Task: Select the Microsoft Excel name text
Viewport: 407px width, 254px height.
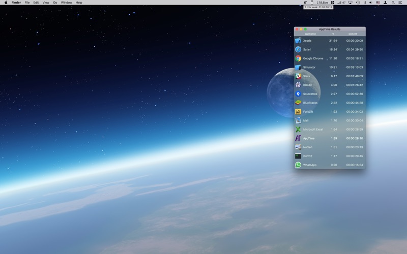Action: tap(313, 130)
